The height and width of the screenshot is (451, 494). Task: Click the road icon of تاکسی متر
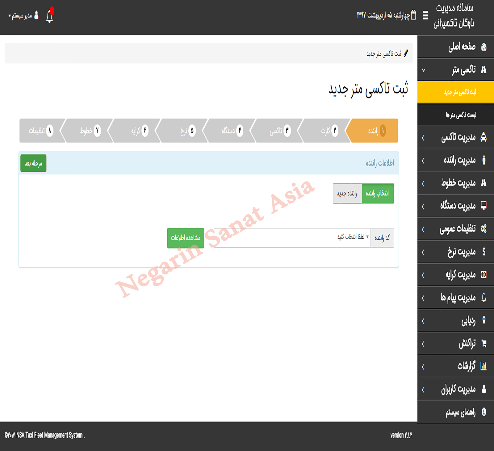(x=484, y=70)
